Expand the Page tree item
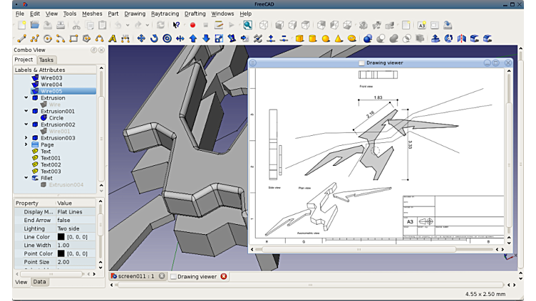Screen dimensions: 536x301 pos(26,145)
